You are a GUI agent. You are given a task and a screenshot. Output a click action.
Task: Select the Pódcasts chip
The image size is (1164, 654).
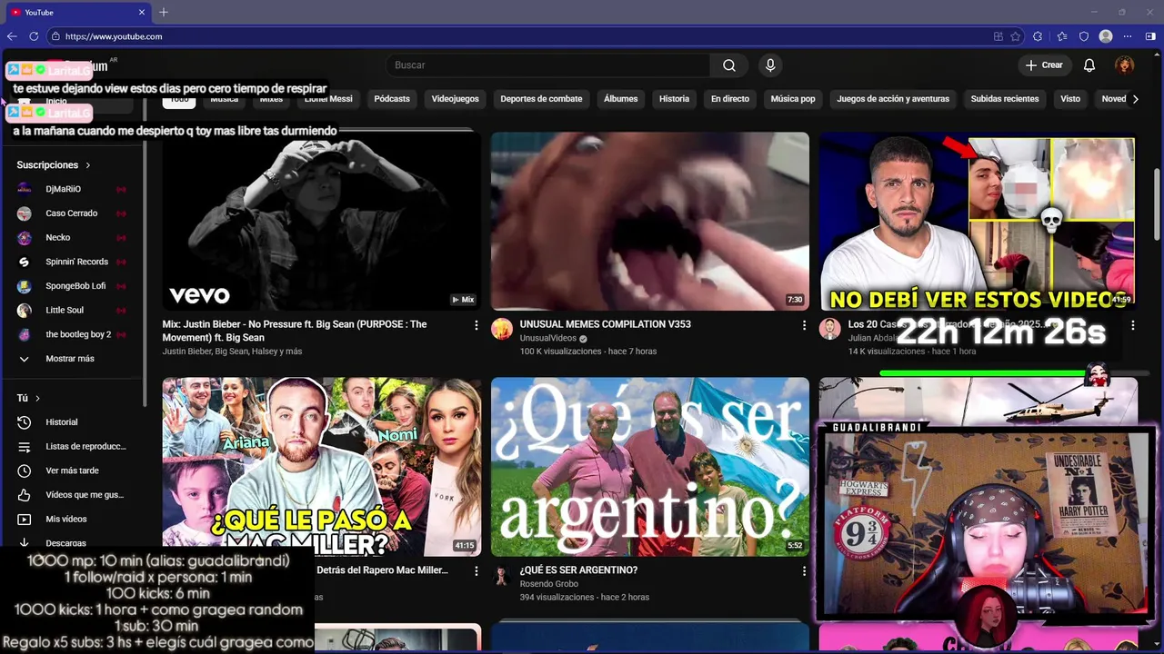click(392, 99)
